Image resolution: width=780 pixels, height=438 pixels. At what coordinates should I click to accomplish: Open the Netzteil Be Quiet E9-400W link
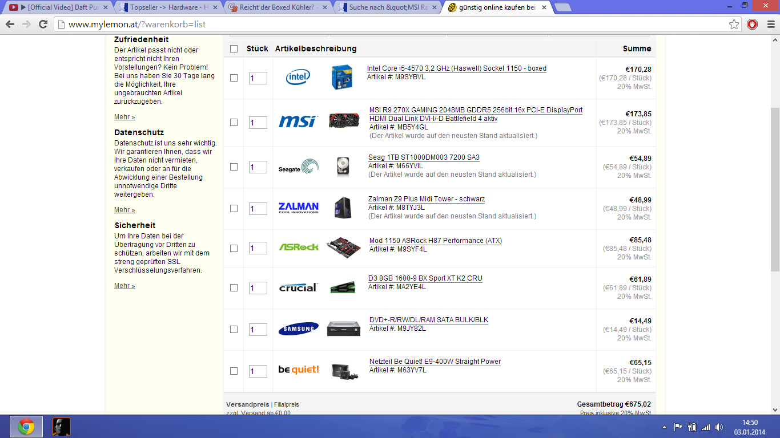point(435,362)
